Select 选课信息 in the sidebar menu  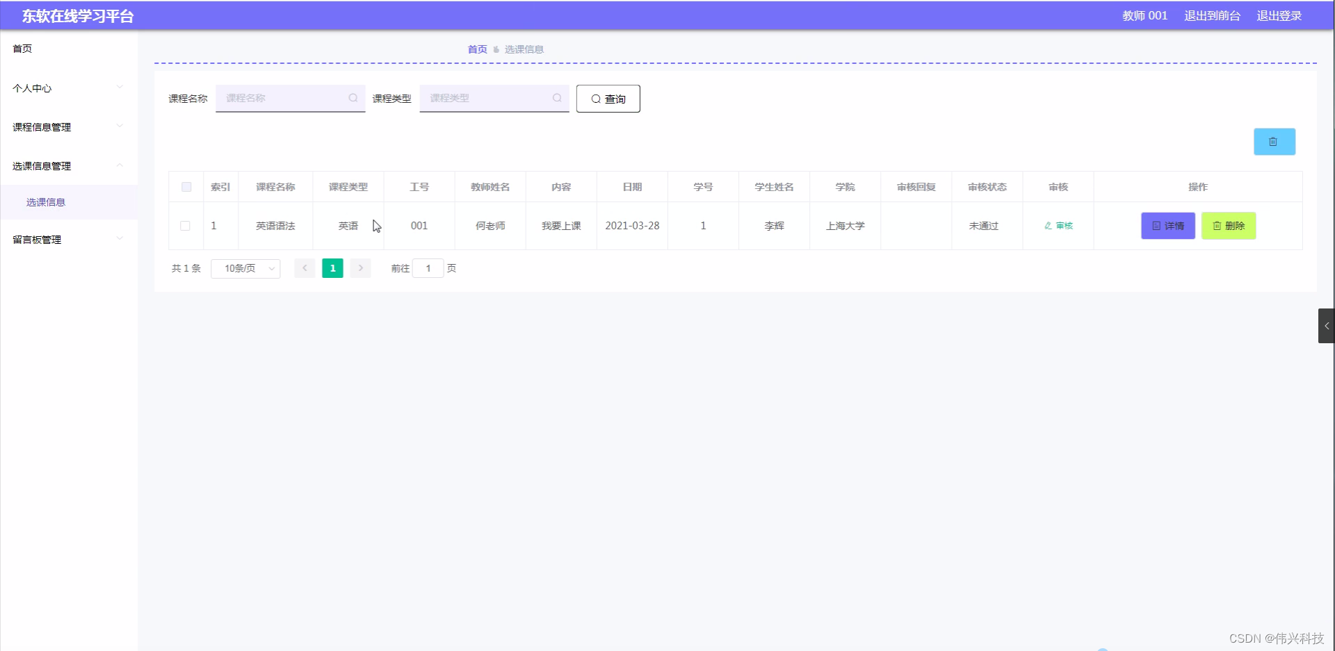click(44, 201)
